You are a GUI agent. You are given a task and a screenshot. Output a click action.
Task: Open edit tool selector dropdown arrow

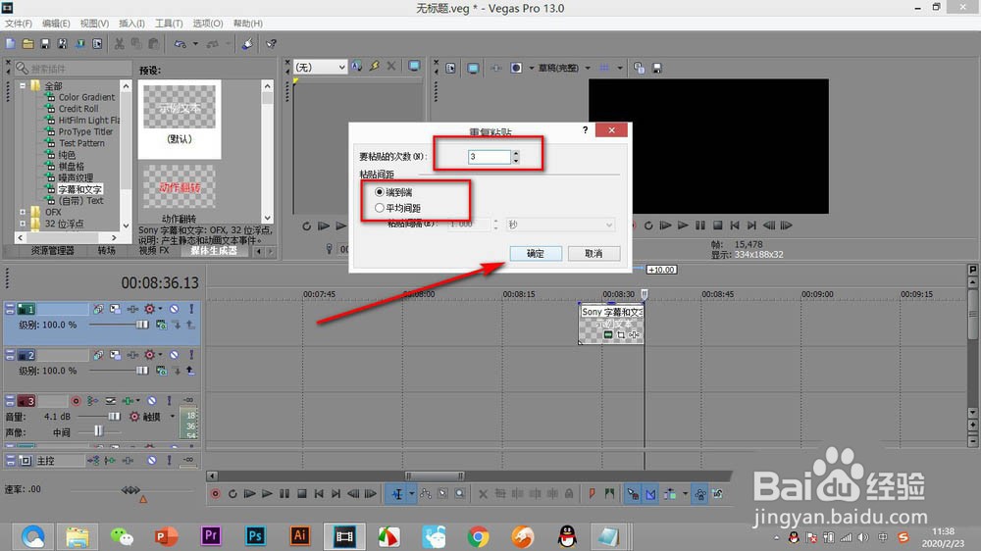(412, 494)
